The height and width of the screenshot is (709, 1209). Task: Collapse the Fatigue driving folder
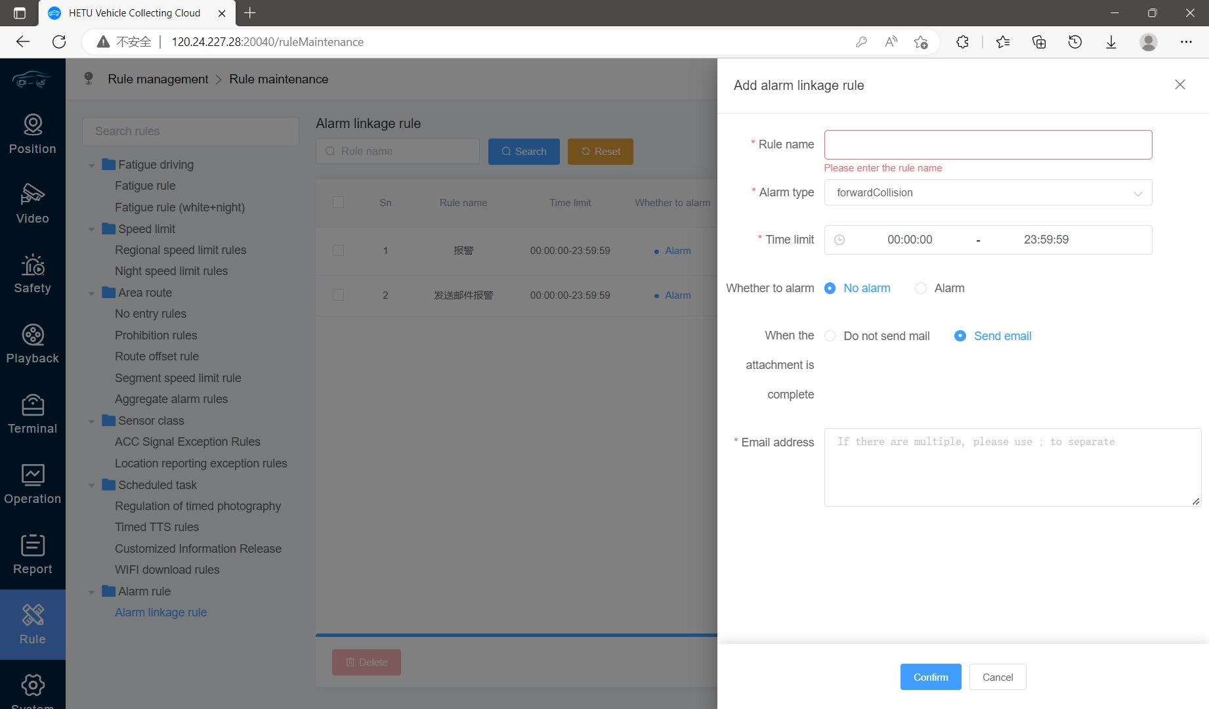pyautogui.click(x=91, y=165)
